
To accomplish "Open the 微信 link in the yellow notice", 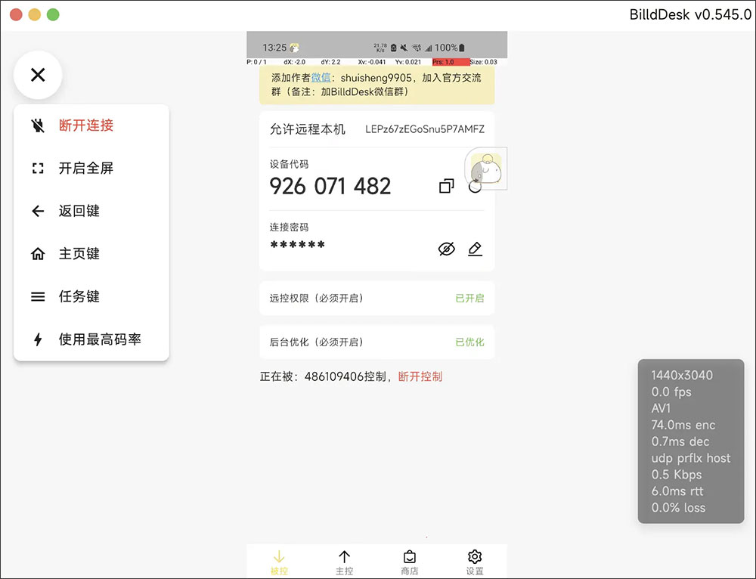I will coord(321,78).
